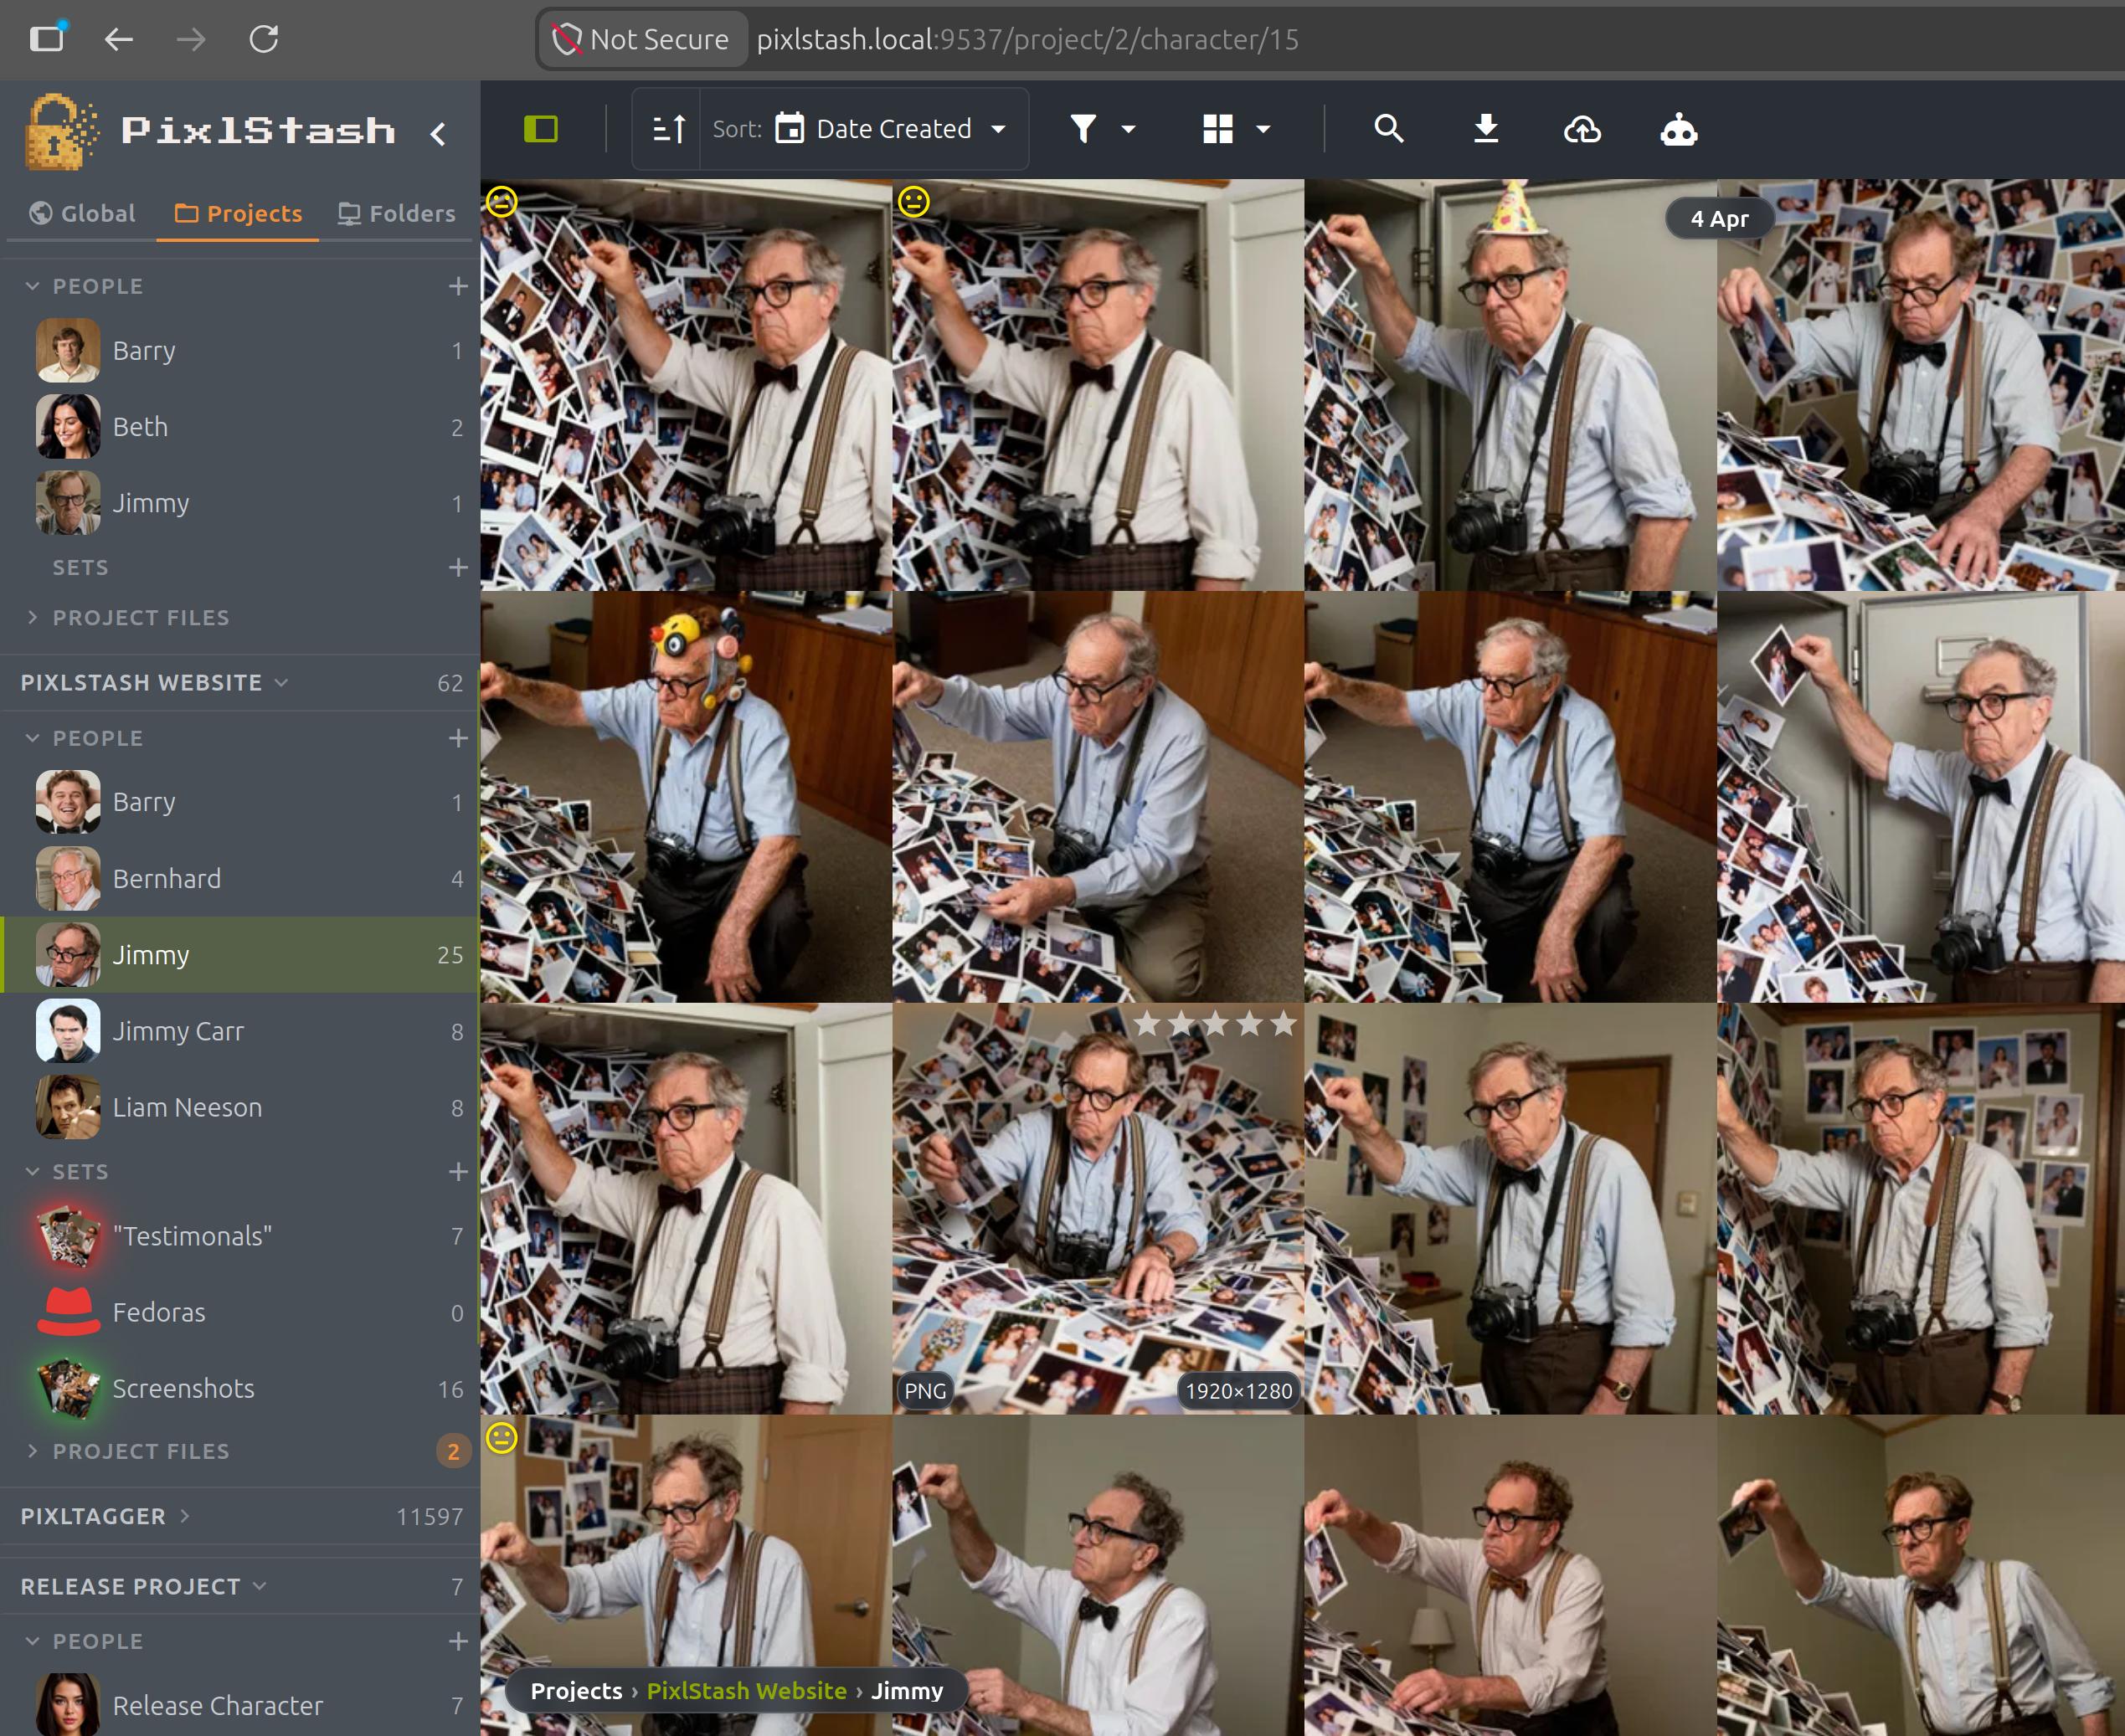Open the thumbnail labeled PNG 1920×1280

point(1098,1208)
